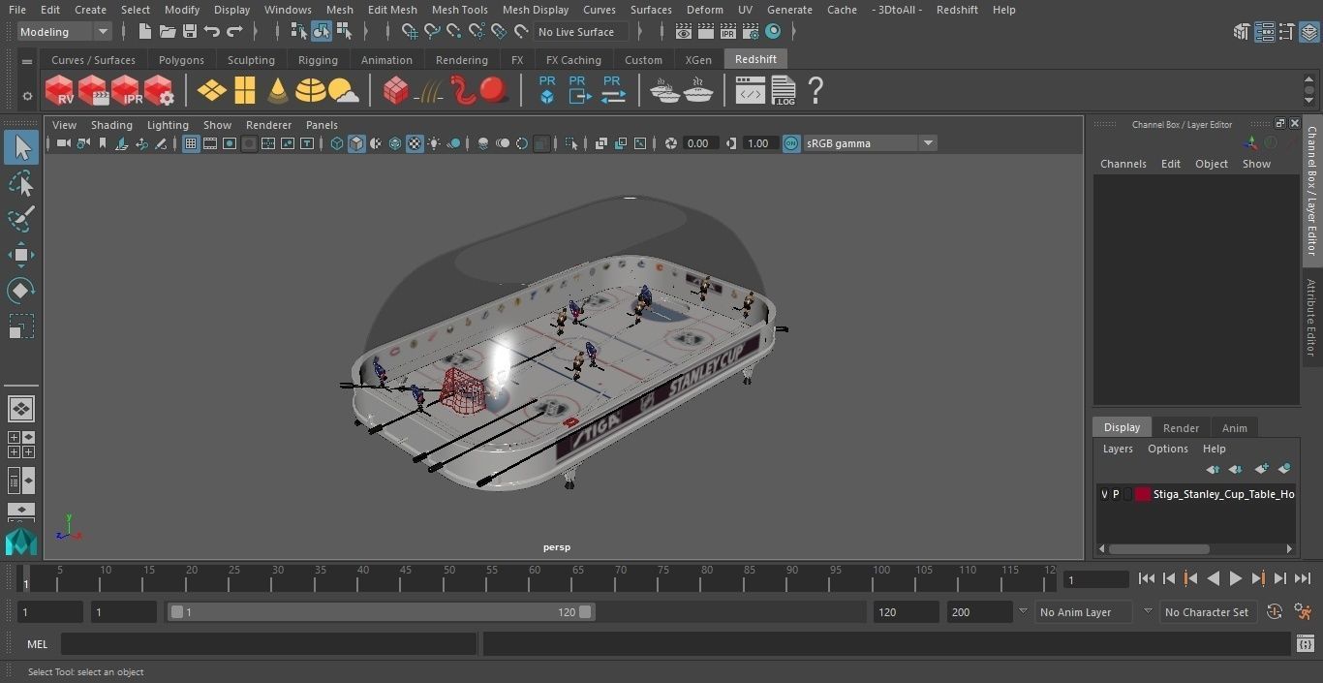This screenshot has height=683, width=1323.
Task: Click layer color swatch for Stiga layer
Action: tap(1143, 494)
